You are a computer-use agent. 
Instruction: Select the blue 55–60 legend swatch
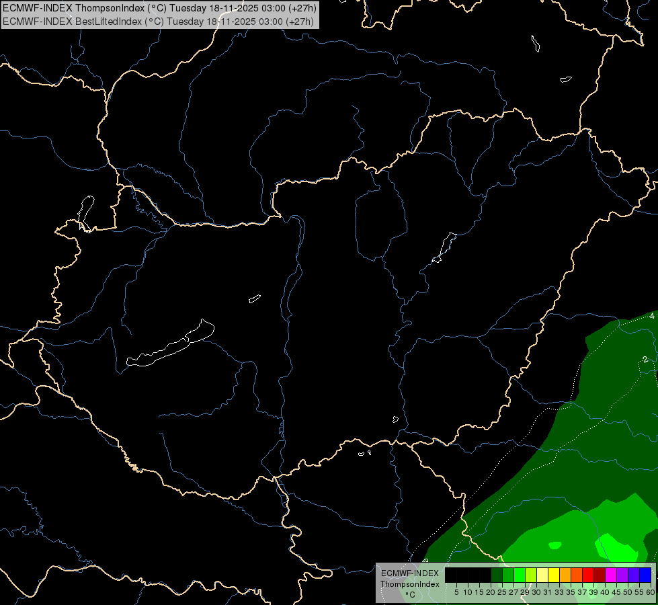point(645,575)
